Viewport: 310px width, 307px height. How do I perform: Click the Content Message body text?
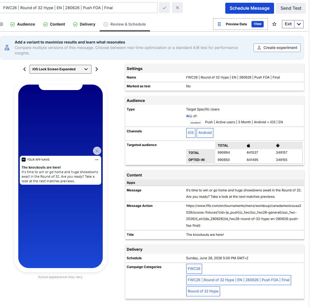tap(244, 194)
